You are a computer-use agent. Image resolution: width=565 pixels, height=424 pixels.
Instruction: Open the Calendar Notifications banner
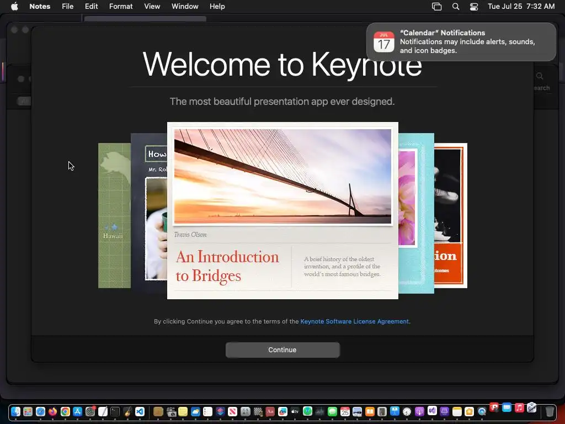click(x=461, y=42)
